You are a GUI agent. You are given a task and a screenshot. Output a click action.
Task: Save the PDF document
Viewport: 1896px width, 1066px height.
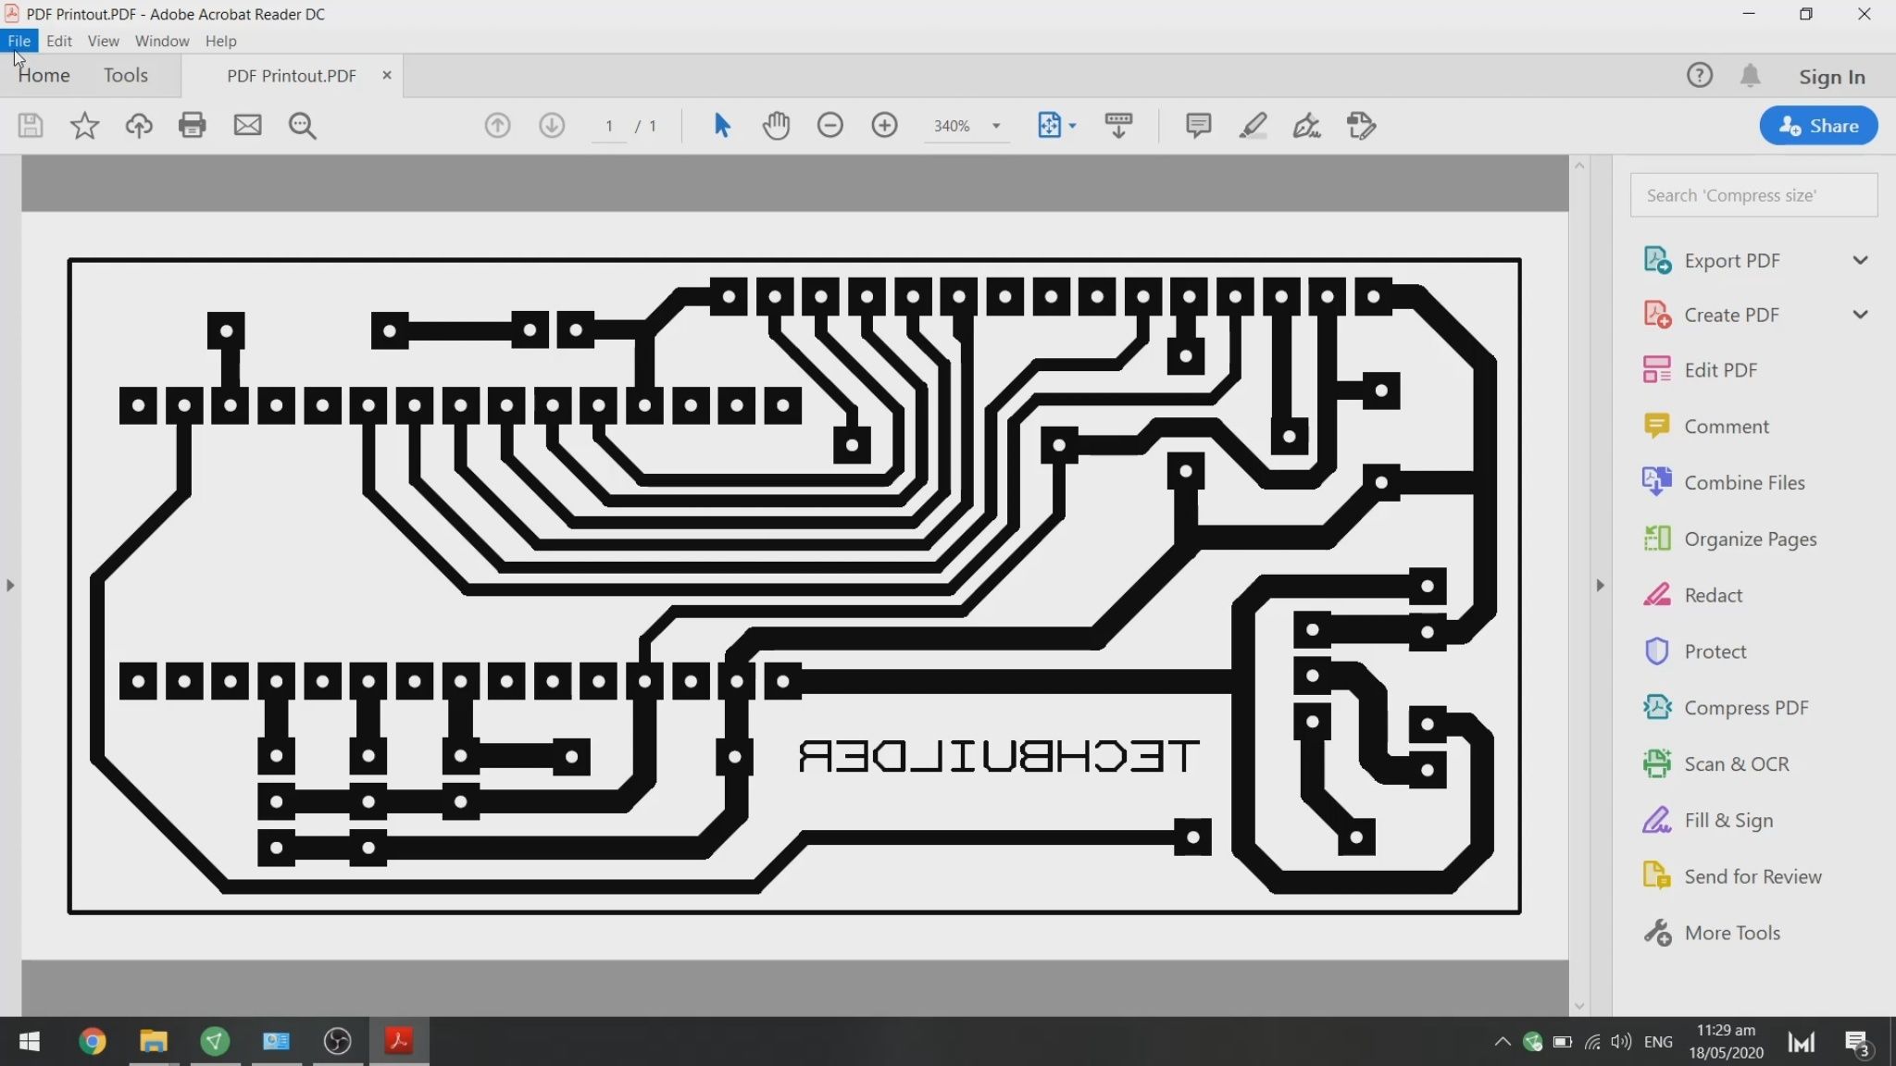tap(29, 125)
